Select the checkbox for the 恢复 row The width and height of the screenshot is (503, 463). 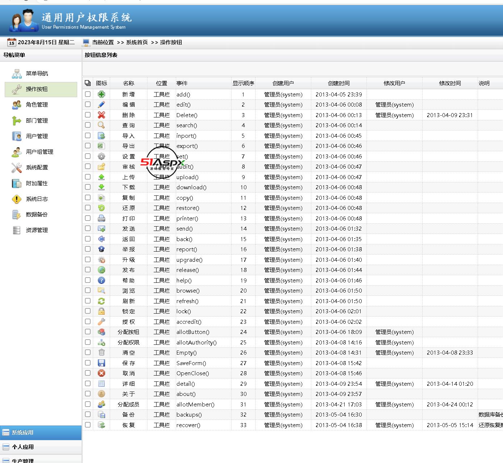pos(88,425)
